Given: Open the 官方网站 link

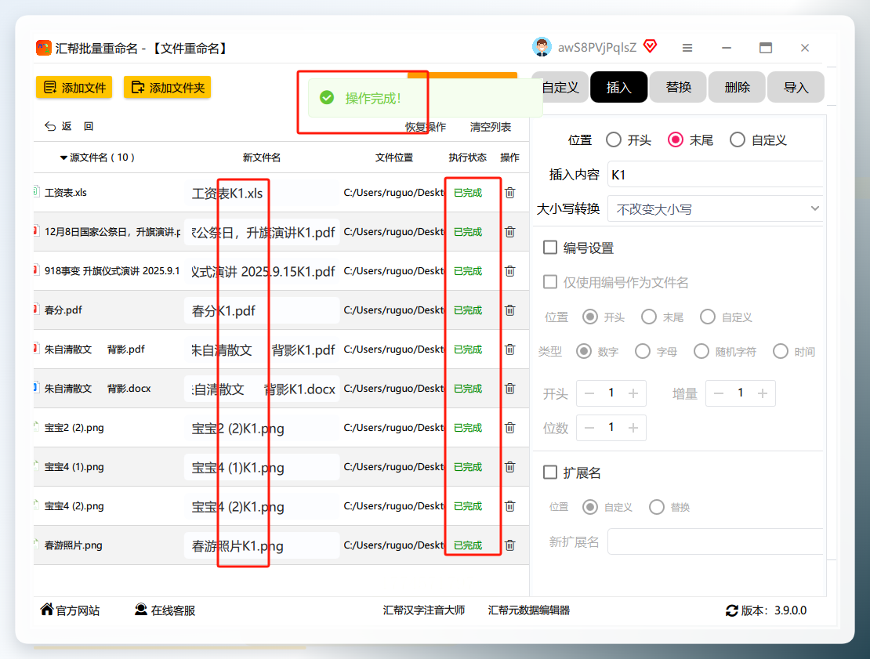Looking at the screenshot, I should tap(70, 610).
